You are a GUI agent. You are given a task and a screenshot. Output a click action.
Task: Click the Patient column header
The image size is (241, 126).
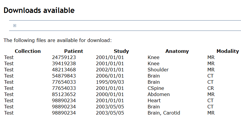coord(74,51)
